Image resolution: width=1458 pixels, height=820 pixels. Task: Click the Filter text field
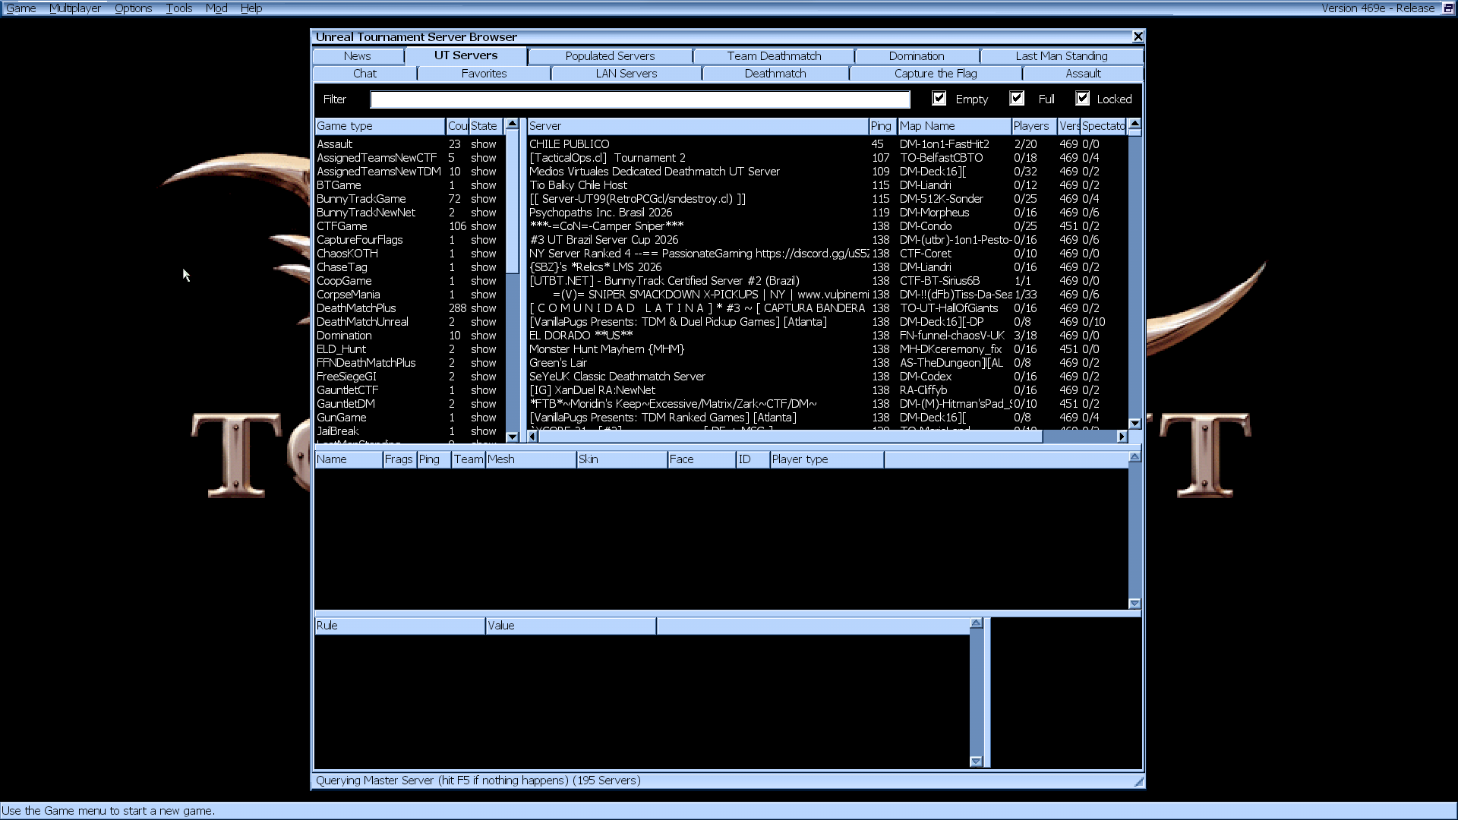coord(640,99)
